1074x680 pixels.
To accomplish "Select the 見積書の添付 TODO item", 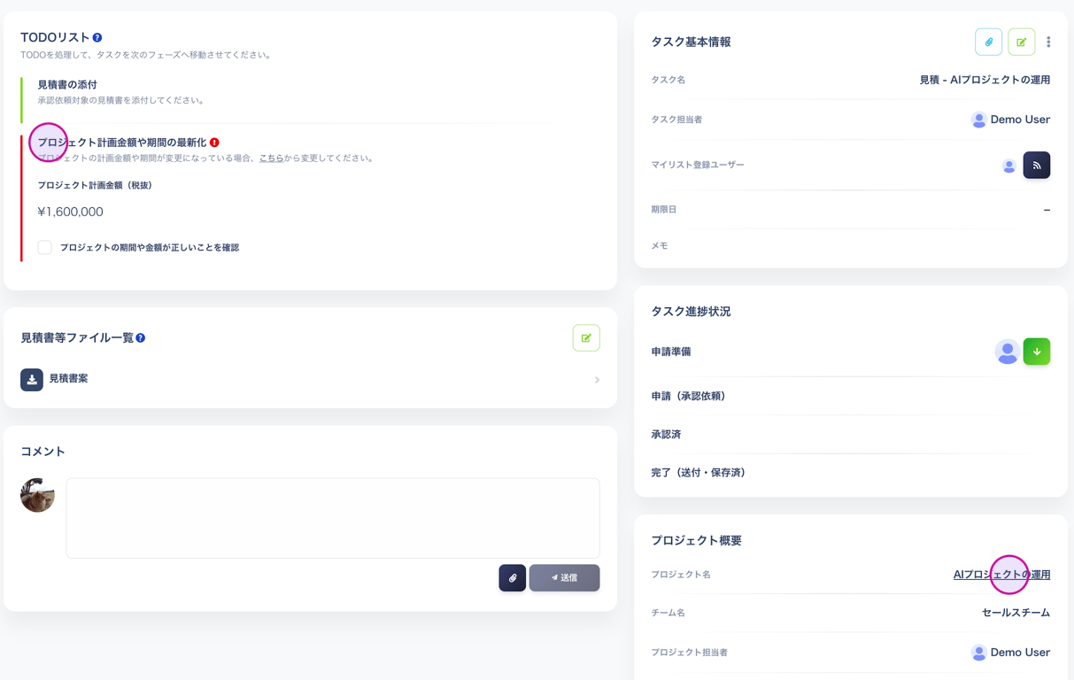I will click(67, 85).
